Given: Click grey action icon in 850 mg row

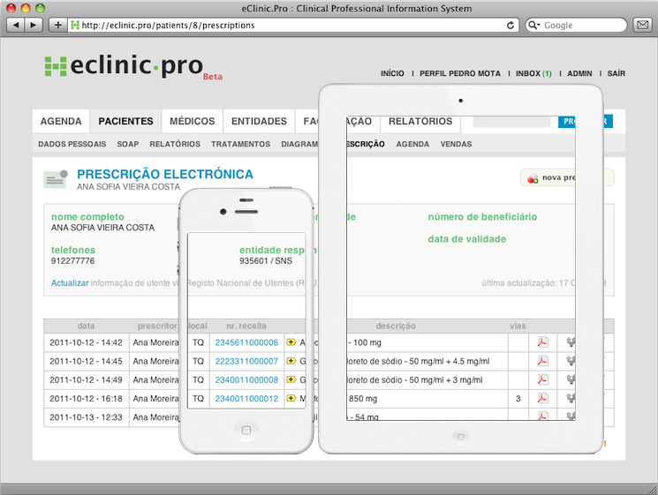Looking at the screenshot, I should click(571, 398).
